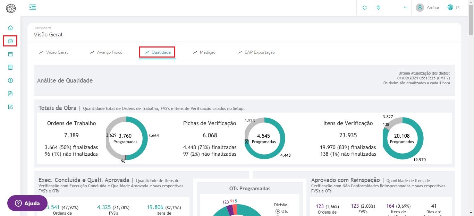Select the Qualidade tab
The width and height of the screenshot is (474, 216).
point(158,52)
